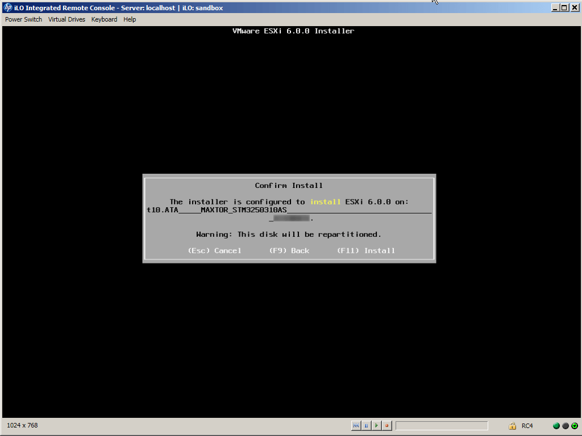Click the skip-to-start playback button

[356, 425]
